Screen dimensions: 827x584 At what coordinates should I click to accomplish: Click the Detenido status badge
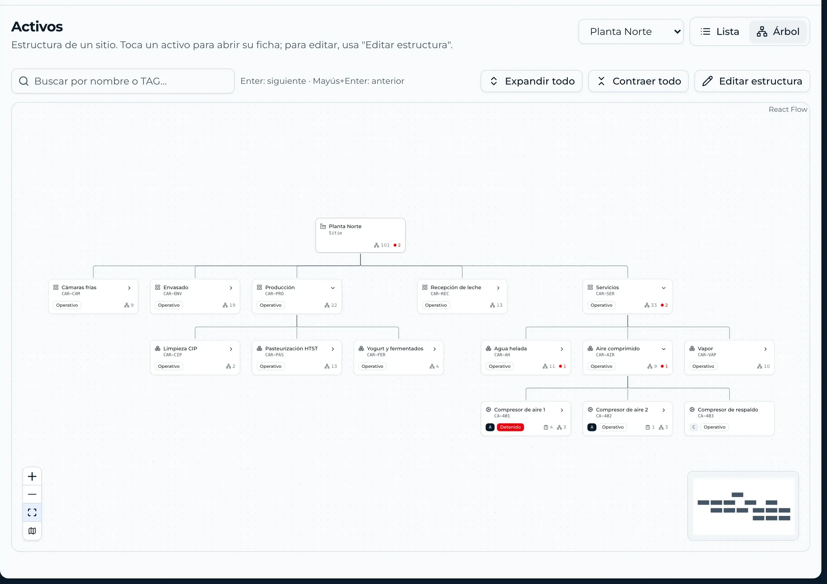pos(510,427)
